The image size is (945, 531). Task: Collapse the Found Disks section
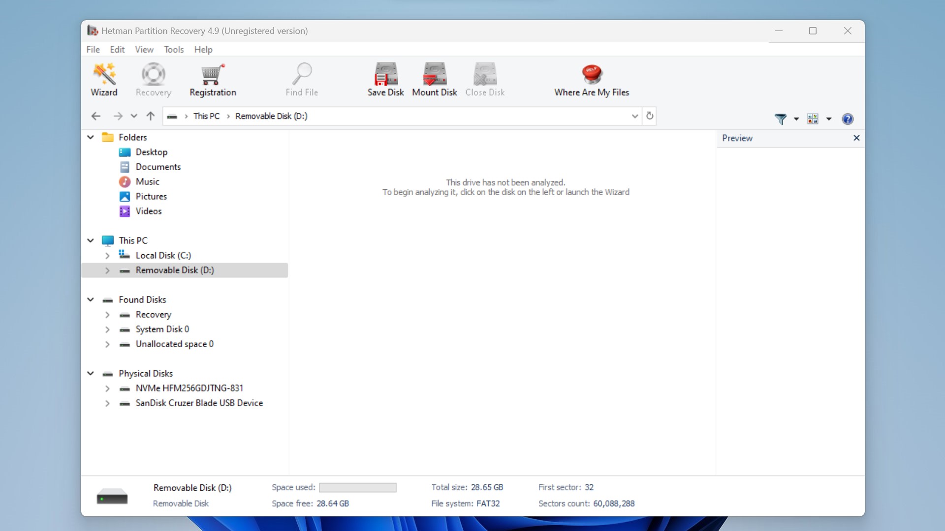[x=90, y=299]
